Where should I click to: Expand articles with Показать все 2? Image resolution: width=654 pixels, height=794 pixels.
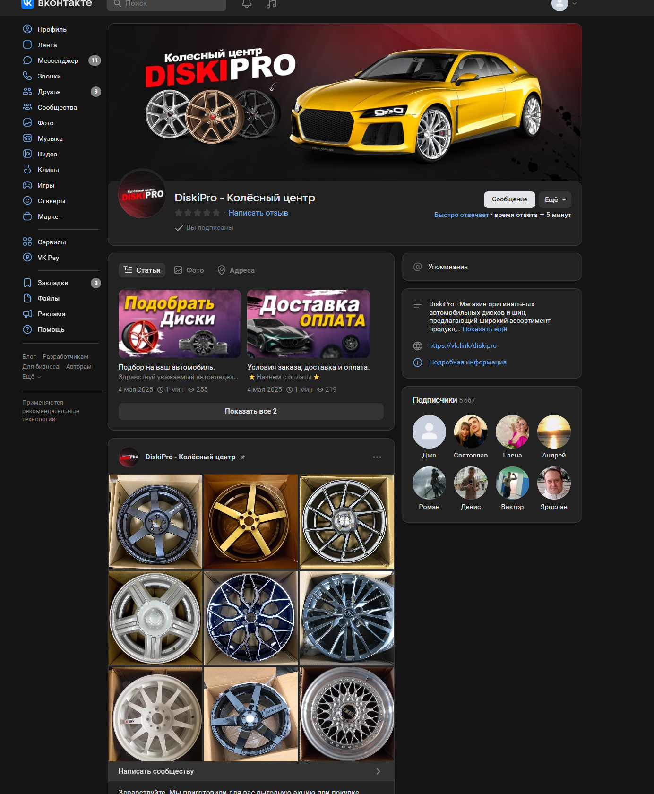(x=251, y=411)
